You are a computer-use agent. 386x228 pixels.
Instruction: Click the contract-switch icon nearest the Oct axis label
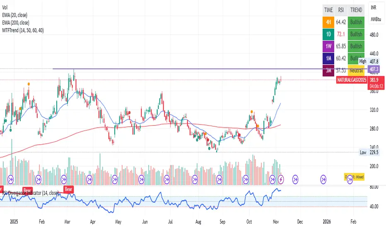tap(246, 179)
